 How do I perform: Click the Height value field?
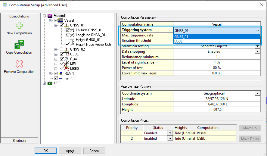(217, 110)
